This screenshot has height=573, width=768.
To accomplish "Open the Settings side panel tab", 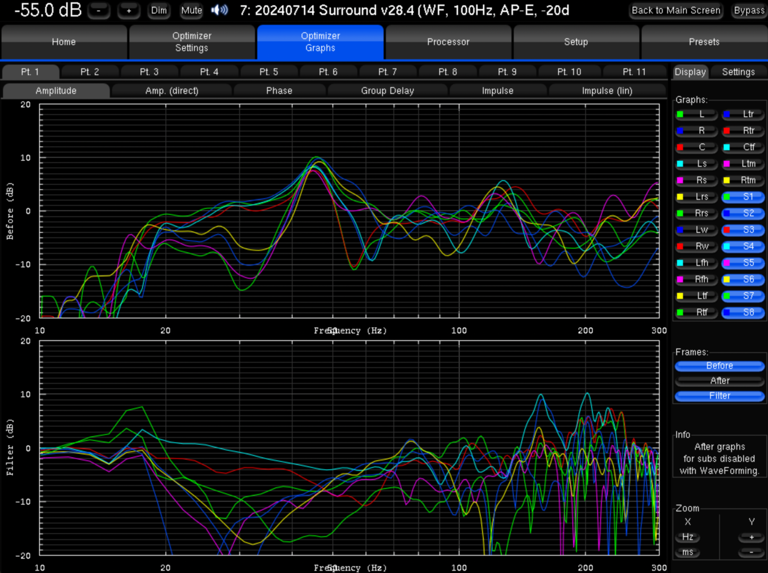I will coord(738,72).
